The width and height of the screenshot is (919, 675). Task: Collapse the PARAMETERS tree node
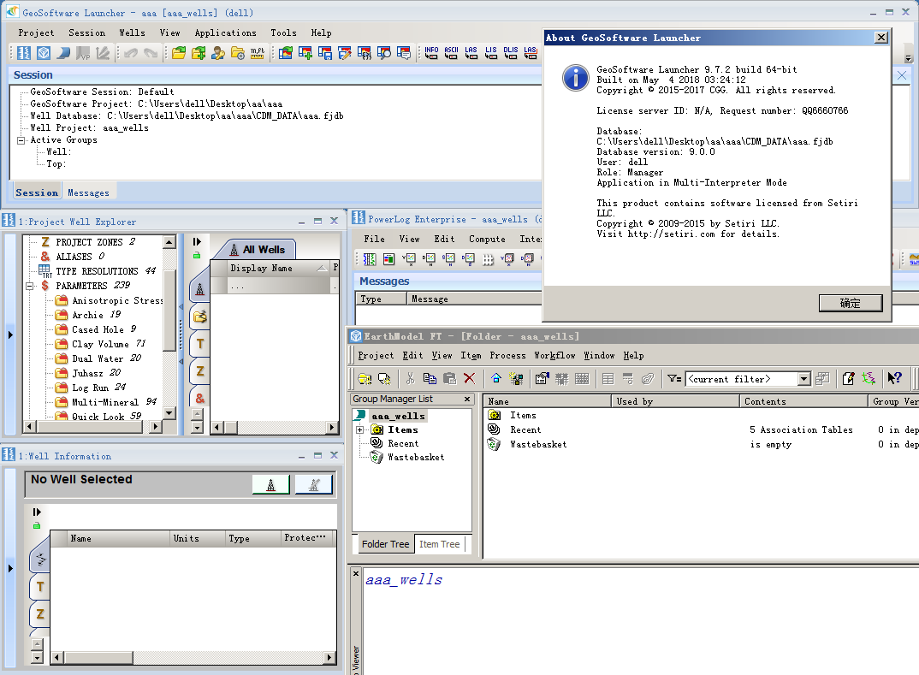[x=29, y=286]
